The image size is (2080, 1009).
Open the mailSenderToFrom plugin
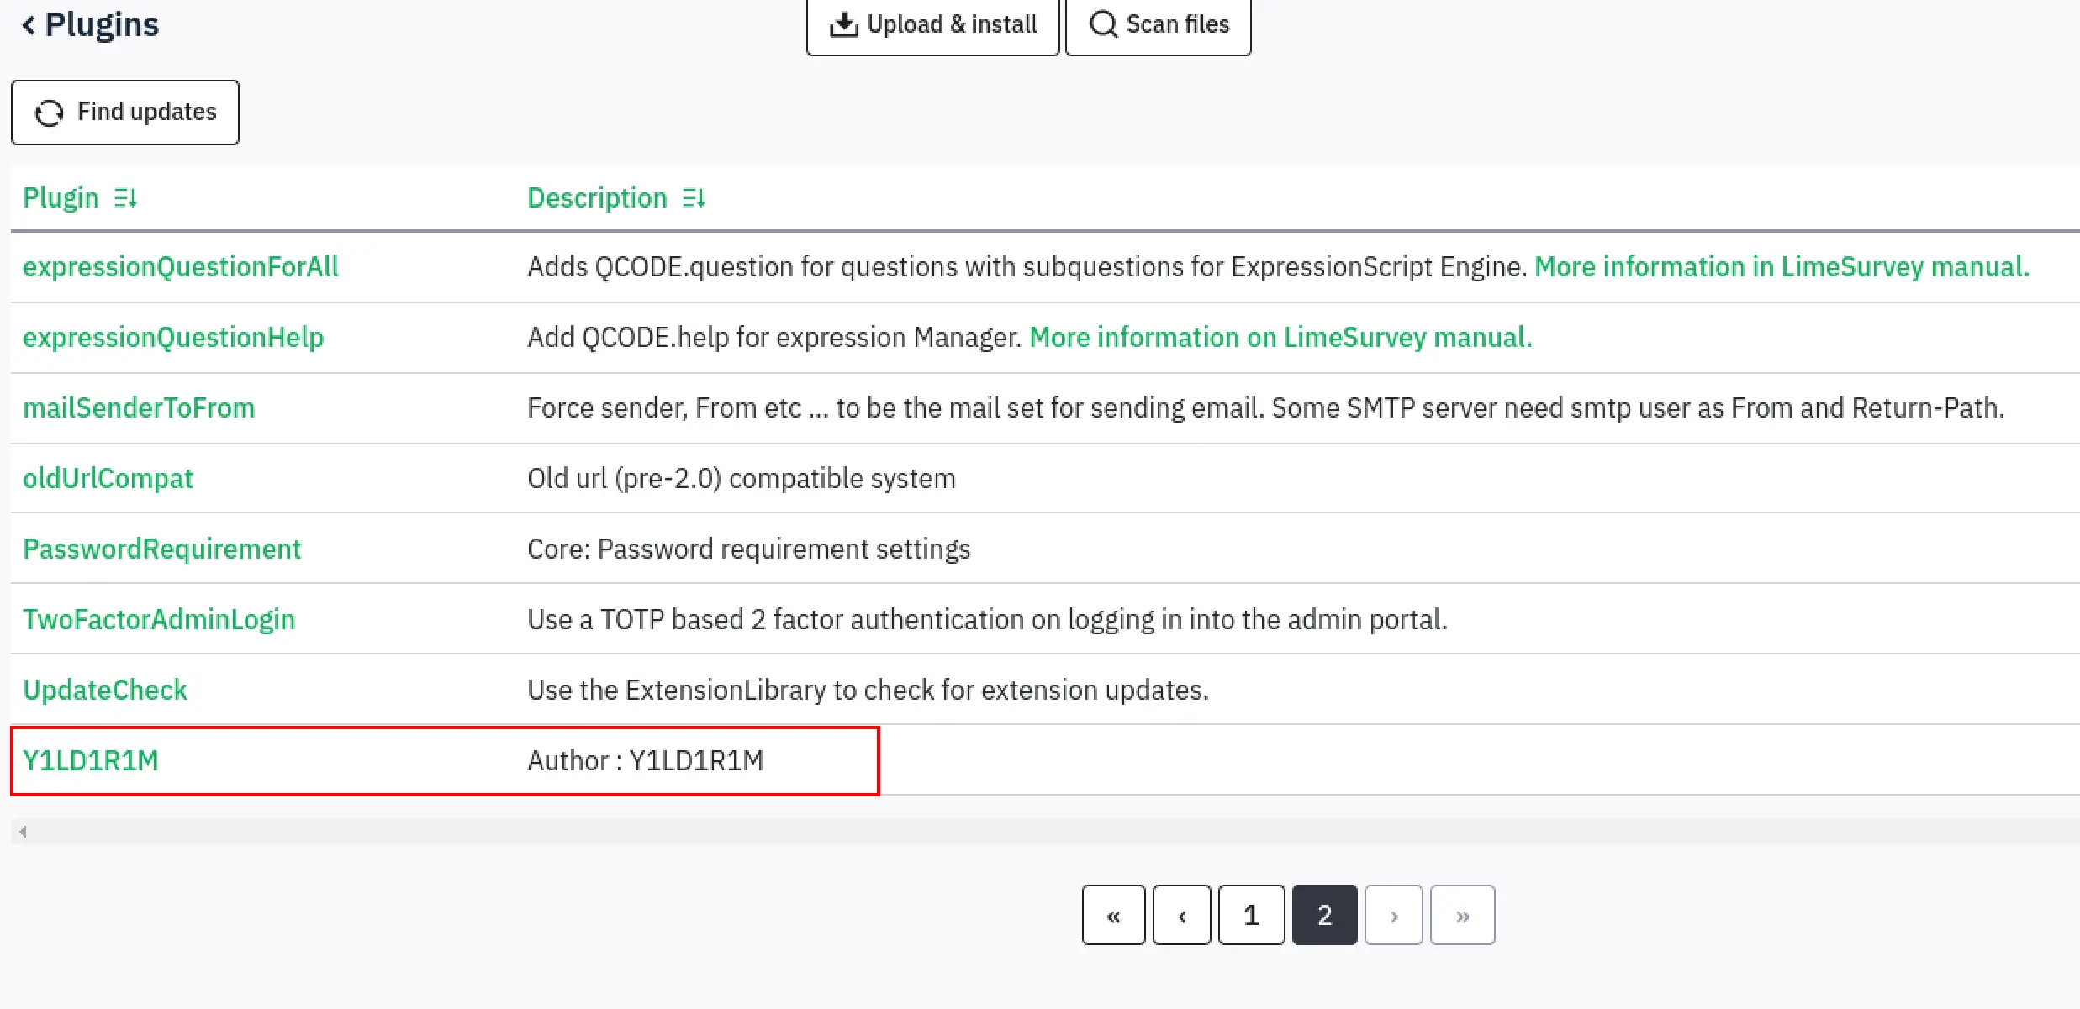[139, 408]
